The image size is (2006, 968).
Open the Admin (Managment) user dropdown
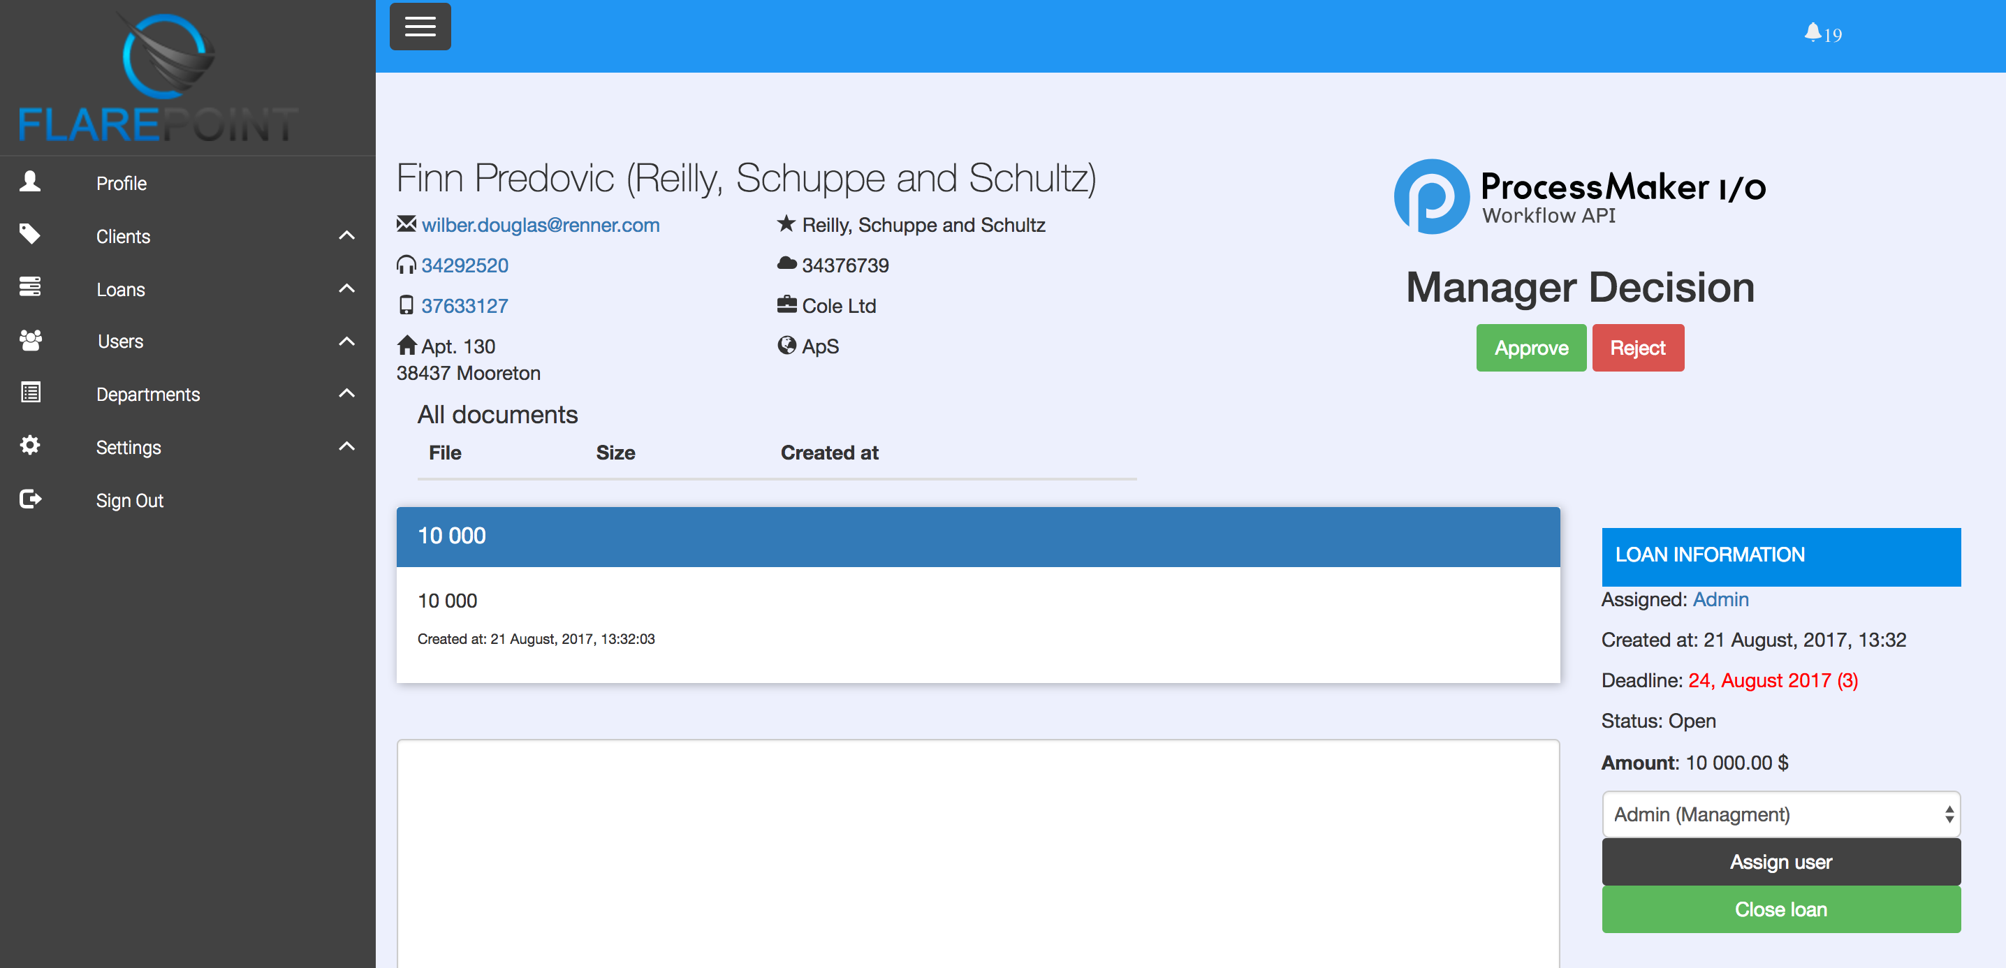coord(1781,814)
